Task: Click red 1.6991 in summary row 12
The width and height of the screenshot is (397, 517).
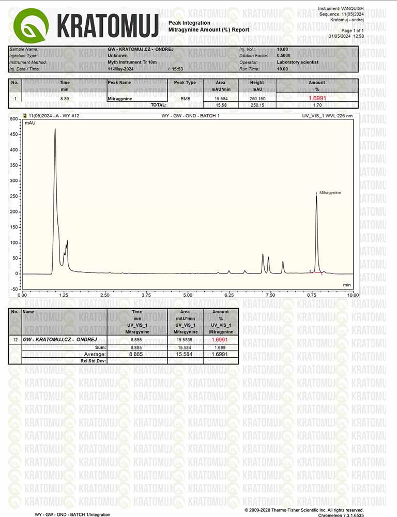Action: (x=220, y=340)
